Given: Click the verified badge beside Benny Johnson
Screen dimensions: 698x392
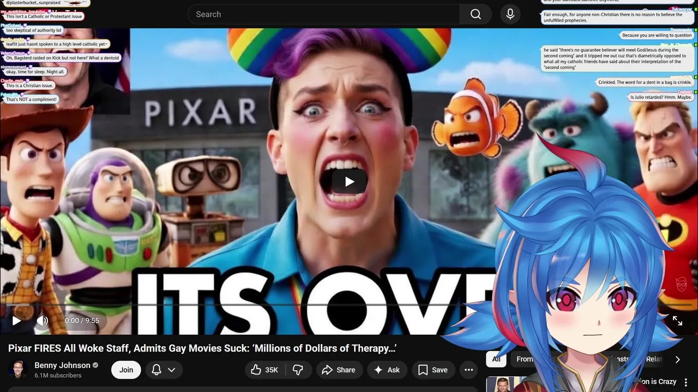Looking at the screenshot, I should pos(95,365).
